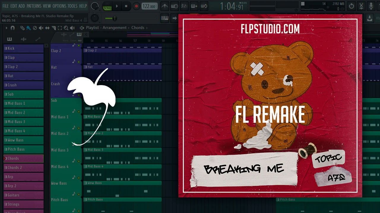
Task: Open the Mid Bass 3 clip menu
Action: [85, 150]
